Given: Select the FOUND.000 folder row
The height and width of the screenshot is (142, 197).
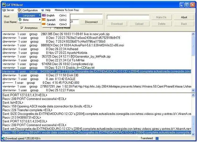Looking at the screenshot, I should point(97,83).
